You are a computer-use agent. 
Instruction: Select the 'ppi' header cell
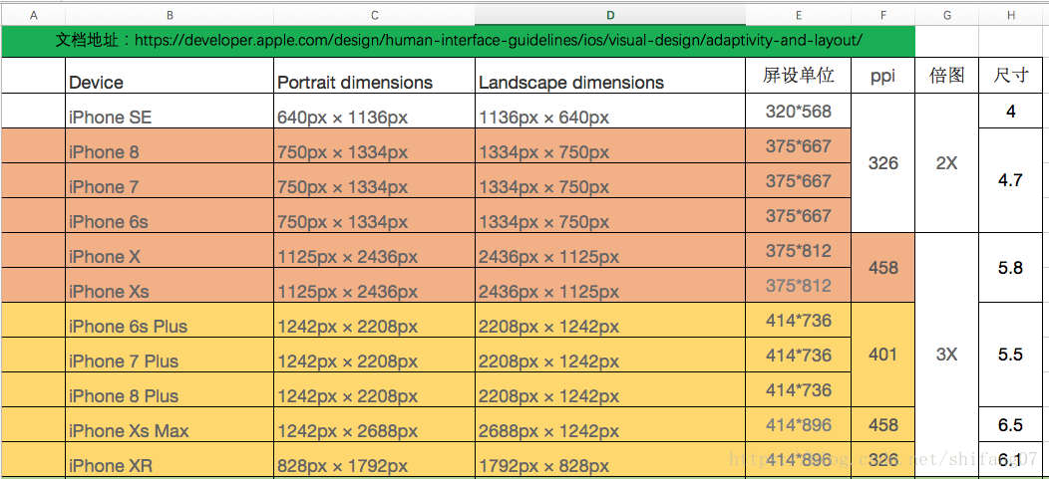click(883, 76)
